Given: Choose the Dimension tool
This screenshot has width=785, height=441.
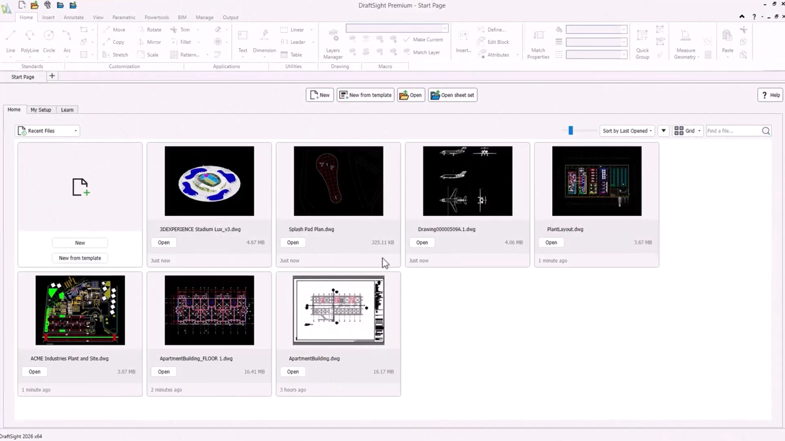Looking at the screenshot, I should (264, 41).
